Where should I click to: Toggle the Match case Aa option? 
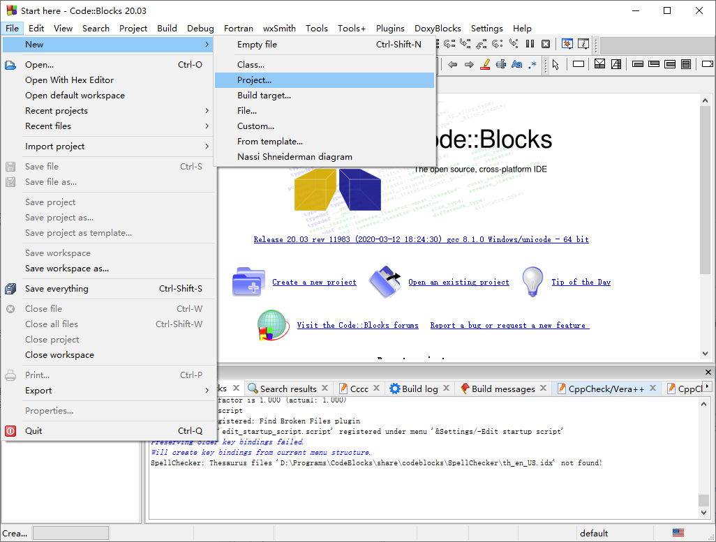tap(517, 64)
